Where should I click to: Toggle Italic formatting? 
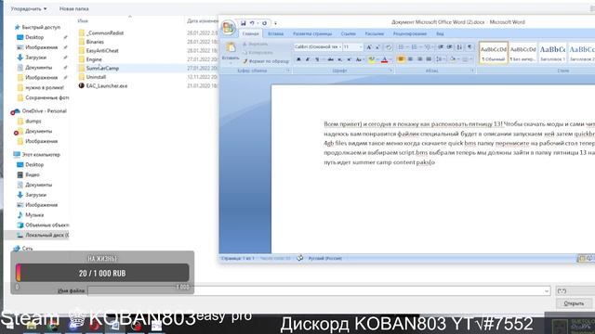tap(308, 59)
